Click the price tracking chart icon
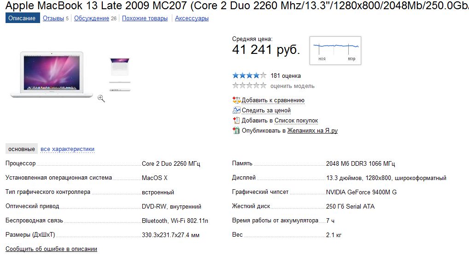469x262 pixels. pos(236,111)
